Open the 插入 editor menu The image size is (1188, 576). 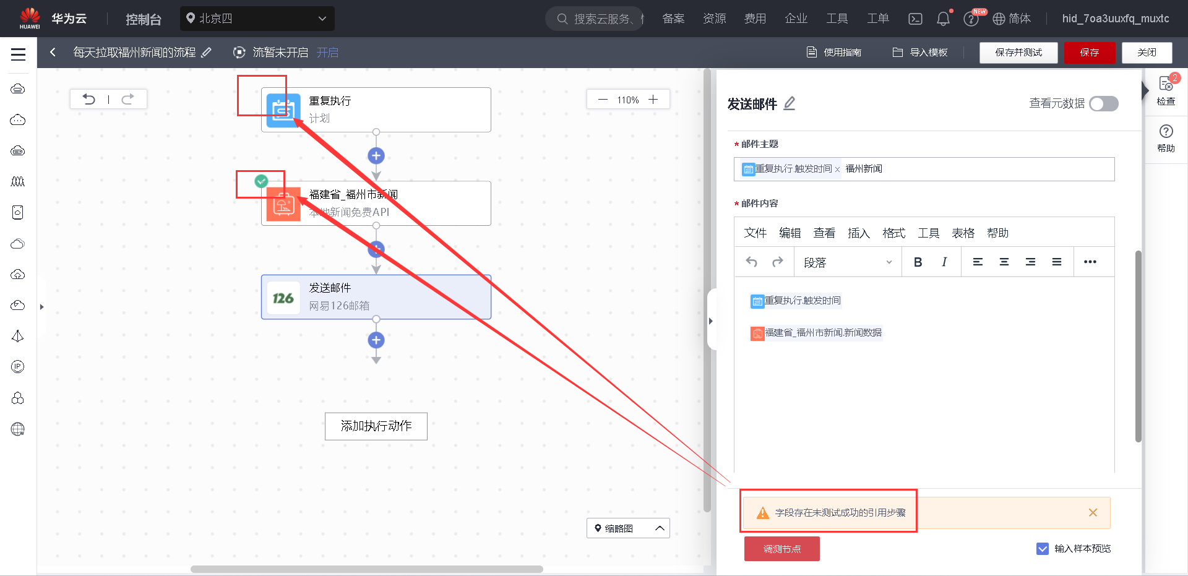[859, 233]
